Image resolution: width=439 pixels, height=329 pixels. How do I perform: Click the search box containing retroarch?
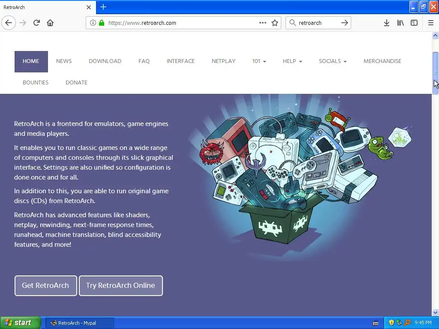319,23
